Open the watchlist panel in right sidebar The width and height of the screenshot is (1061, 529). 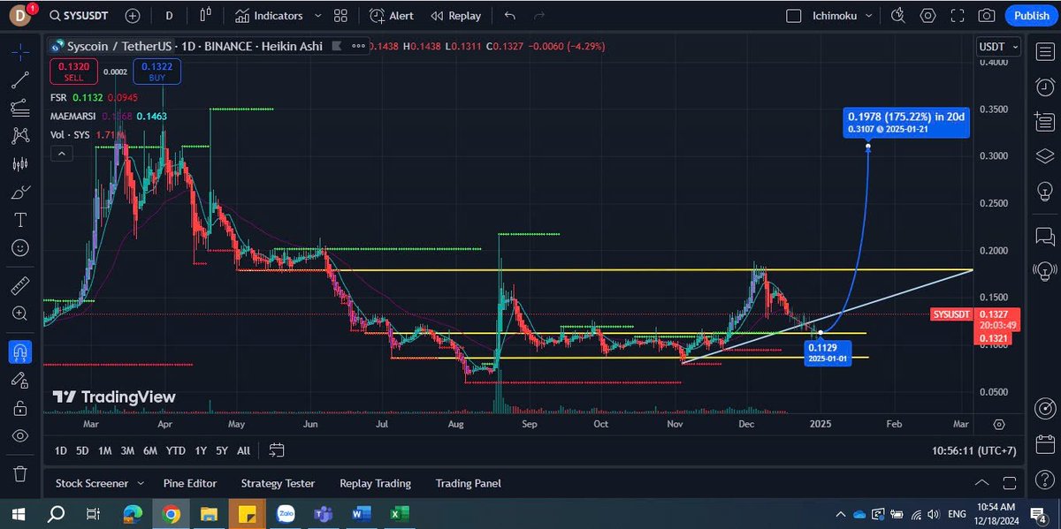coord(1044,51)
